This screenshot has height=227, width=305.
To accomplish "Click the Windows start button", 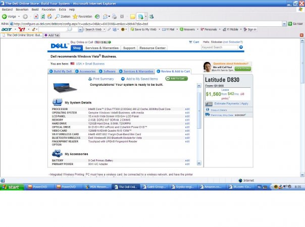I will [x=12, y=187].
